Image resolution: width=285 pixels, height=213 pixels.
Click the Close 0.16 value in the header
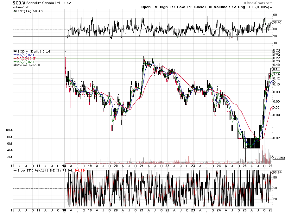[x=203, y=7]
